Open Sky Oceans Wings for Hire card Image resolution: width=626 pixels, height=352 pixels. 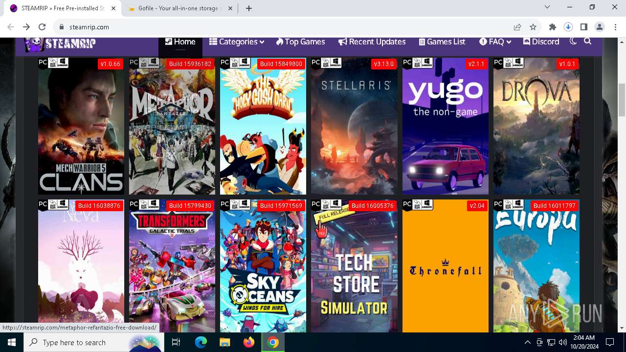263,266
